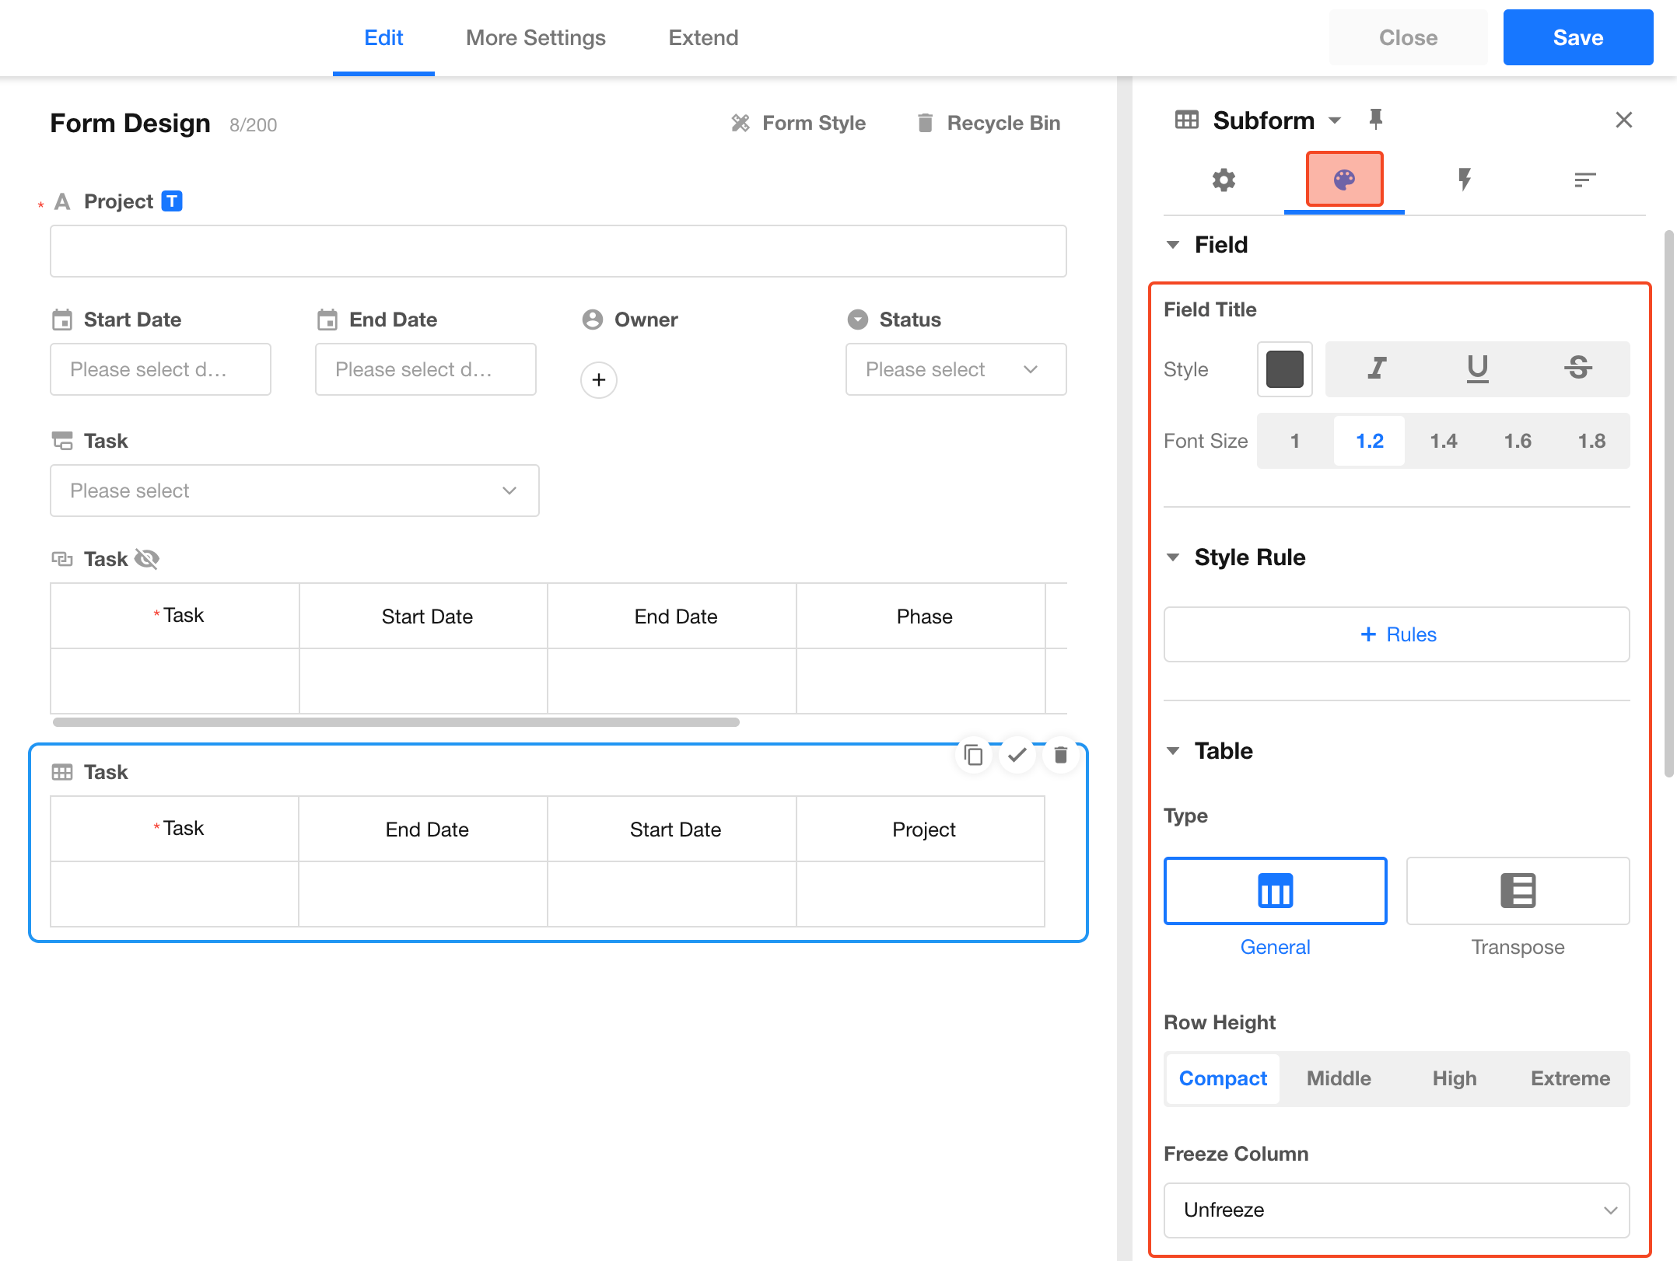Image resolution: width=1677 pixels, height=1261 pixels.
Task: Collapse the Style Rule section
Action: pyautogui.click(x=1173, y=557)
